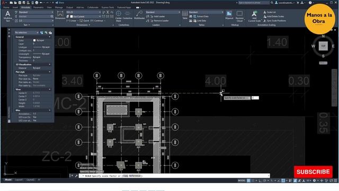Open the multileader style Standard dropdown

(163, 12)
